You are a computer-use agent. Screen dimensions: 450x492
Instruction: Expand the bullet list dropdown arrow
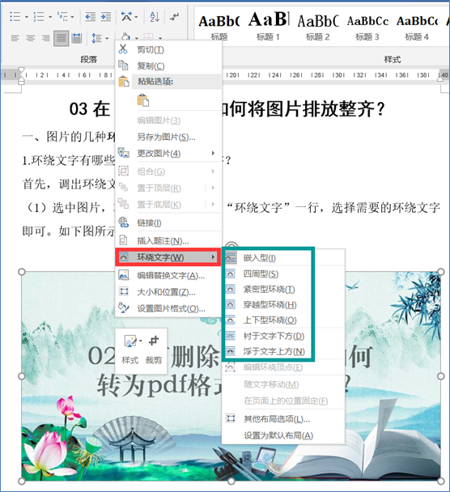27,17
